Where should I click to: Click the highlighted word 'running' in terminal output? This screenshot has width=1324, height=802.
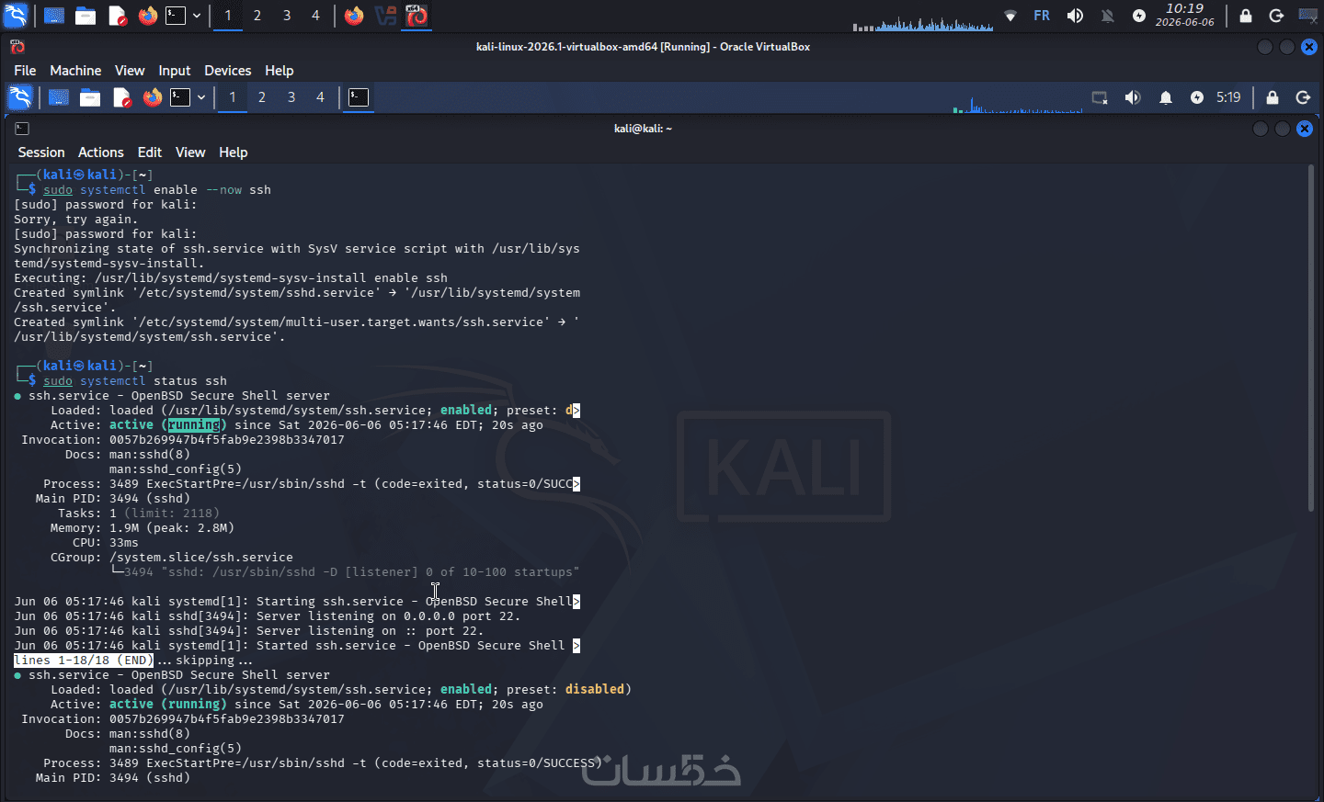(x=194, y=425)
